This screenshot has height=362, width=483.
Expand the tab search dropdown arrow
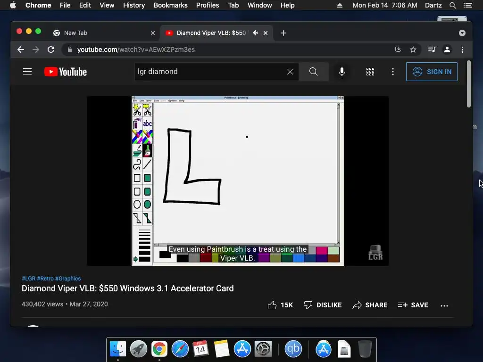pyautogui.click(x=462, y=33)
